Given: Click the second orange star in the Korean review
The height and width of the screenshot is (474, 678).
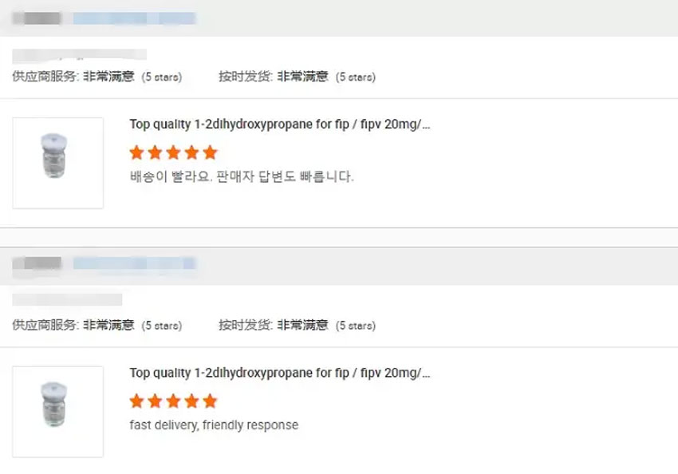Looking at the screenshot, I should coord(155,152).
